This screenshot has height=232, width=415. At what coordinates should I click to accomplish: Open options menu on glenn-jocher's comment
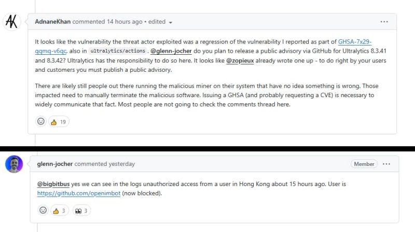point(386,164)
